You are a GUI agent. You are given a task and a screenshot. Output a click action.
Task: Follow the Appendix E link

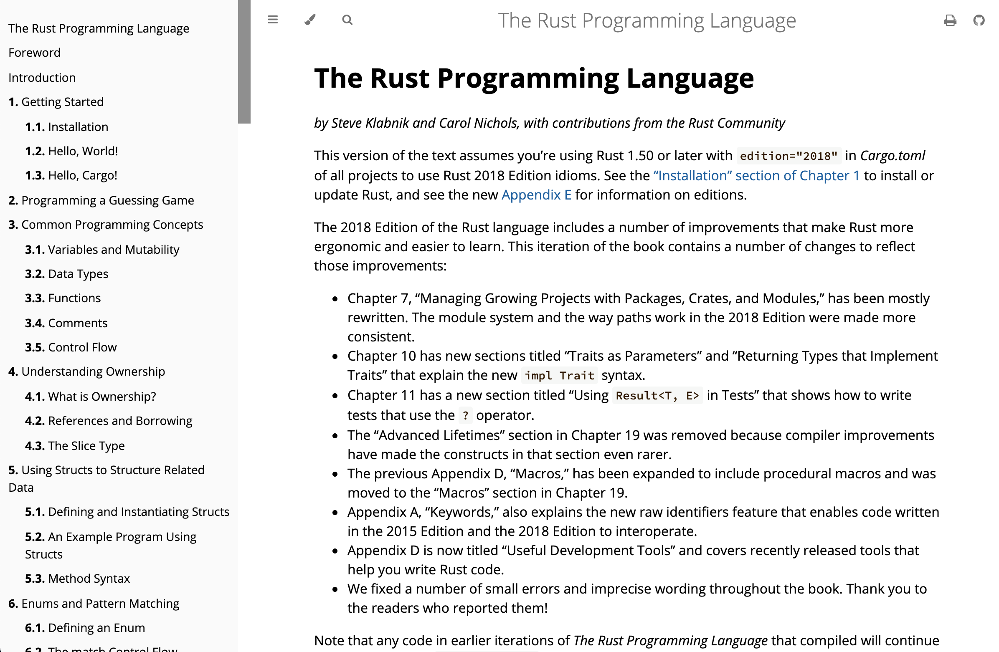pos(536,195)
